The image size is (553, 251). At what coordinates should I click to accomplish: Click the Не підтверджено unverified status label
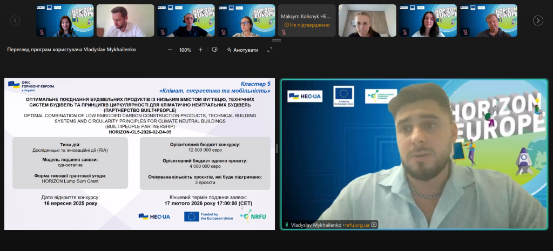coord(308,25)
